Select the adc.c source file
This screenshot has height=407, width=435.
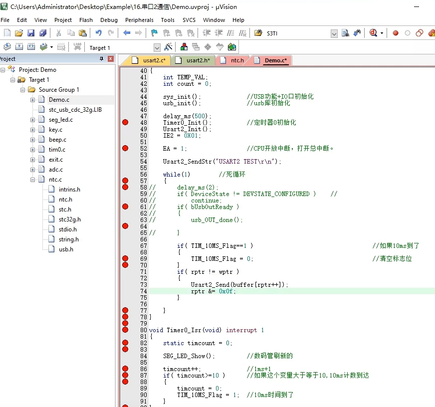click(x=56, y=170)
